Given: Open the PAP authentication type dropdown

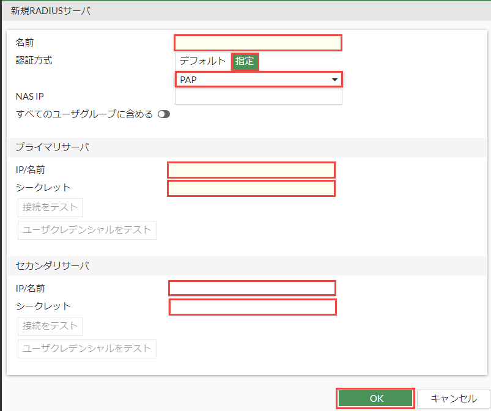Looking at the screenshot, I should 258,80.
